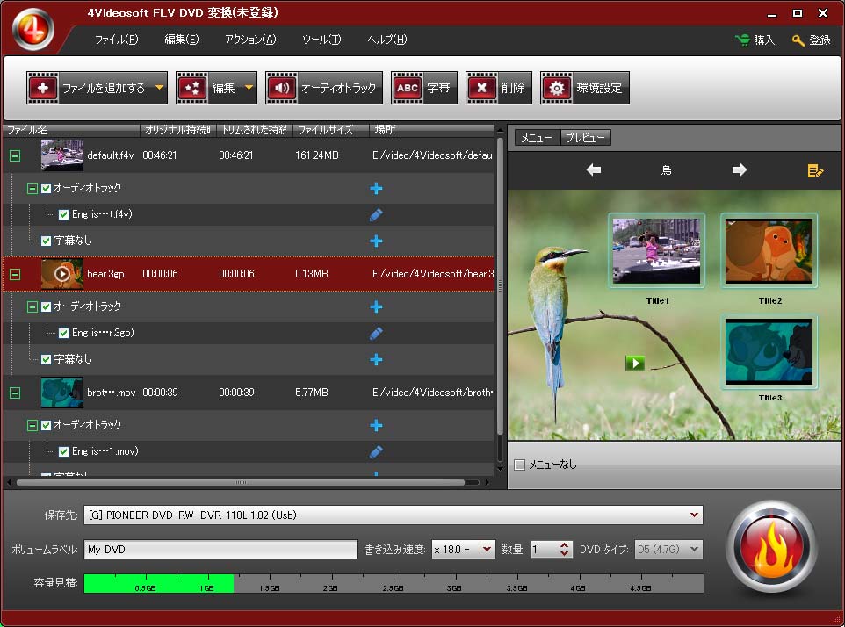Edit bear.3gp audio track with pencil icon
The height and width of the screenshot is (627, 845).
click(x=376, y=333)
